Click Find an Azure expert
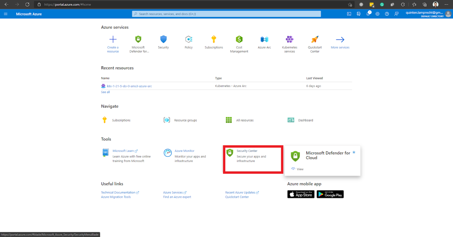 tap(177, 197)
